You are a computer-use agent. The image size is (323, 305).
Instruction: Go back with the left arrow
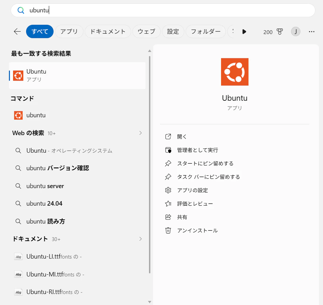pyautogui.click(x=17, y=32)
